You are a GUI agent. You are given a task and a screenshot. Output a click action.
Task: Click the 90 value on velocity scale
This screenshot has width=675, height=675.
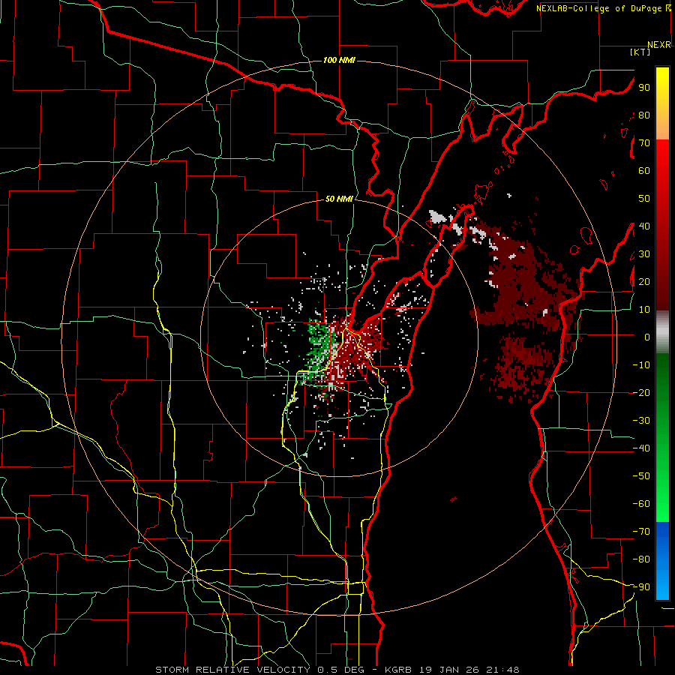[644, 88]
